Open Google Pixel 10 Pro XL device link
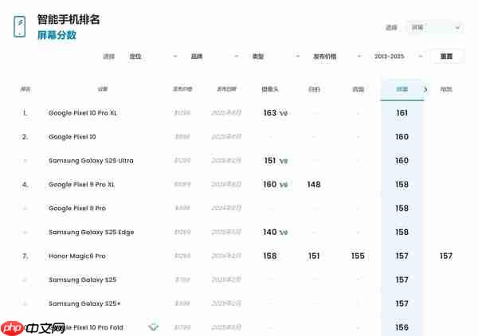Viewport: 478px width, 336px height. pos(83,113)
